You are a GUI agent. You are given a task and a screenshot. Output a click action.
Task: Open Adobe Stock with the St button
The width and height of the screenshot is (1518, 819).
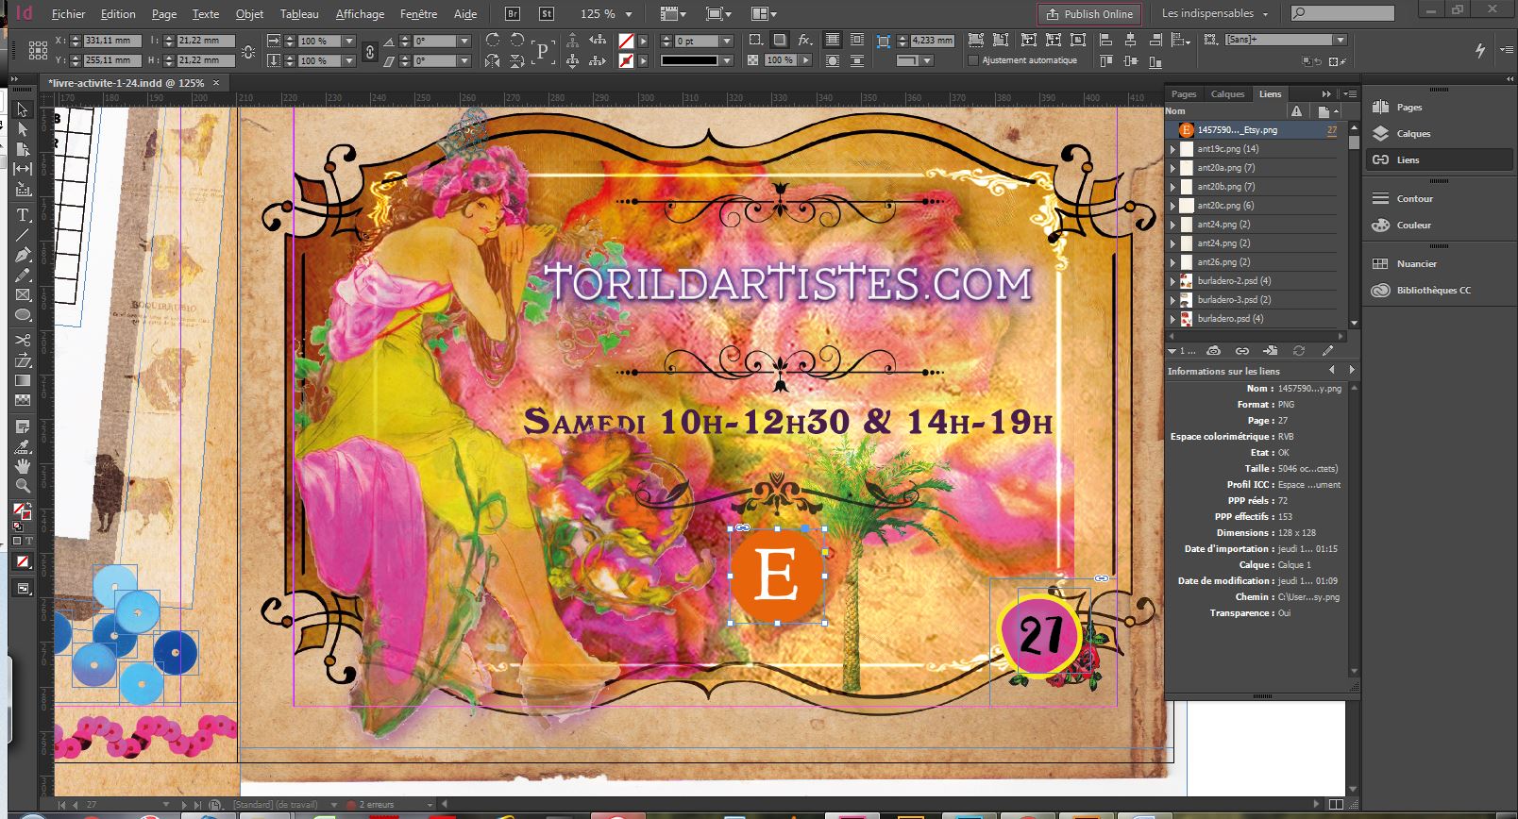click(547, 14)
